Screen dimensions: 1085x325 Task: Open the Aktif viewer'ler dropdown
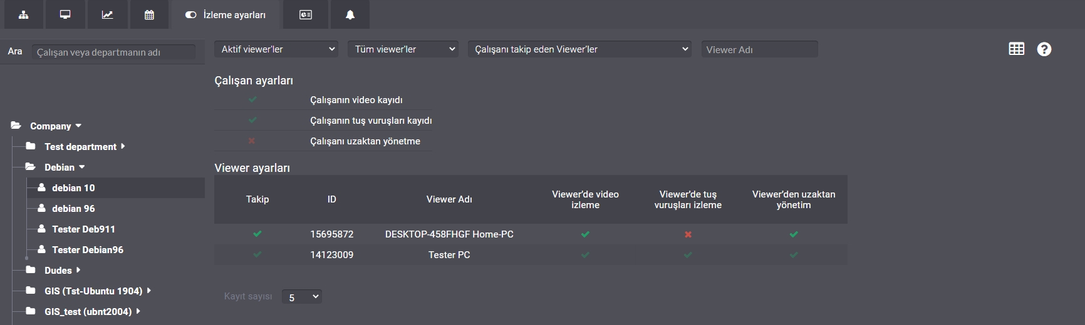click(x=276, y=49)
